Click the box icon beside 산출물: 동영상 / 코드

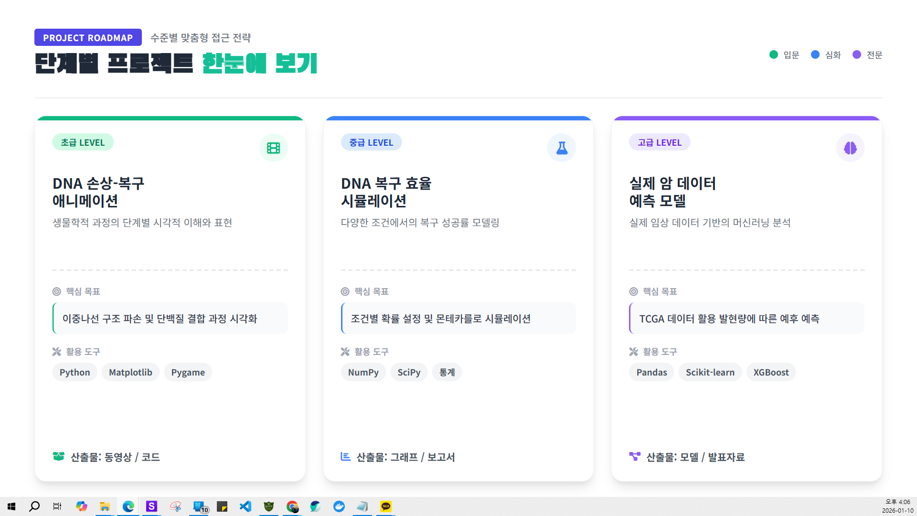pos(58,456)
